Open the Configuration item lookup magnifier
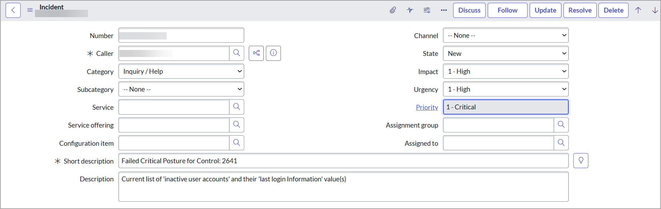 pos(237,143)
